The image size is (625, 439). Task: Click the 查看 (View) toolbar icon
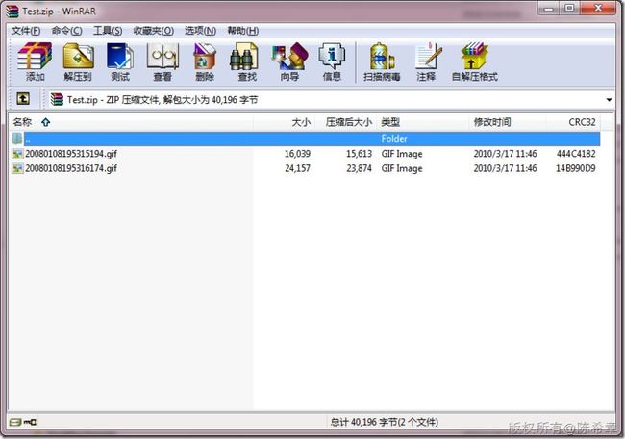162,61
